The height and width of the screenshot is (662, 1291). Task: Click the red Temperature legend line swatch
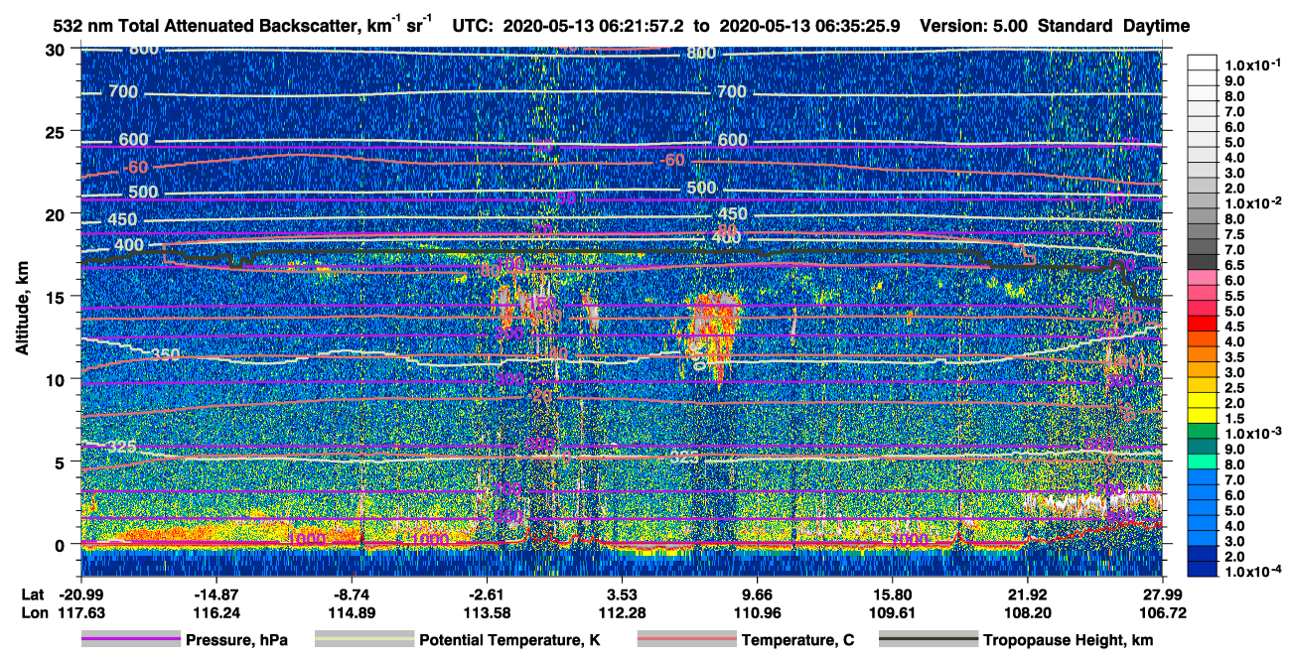click(685, 640)
